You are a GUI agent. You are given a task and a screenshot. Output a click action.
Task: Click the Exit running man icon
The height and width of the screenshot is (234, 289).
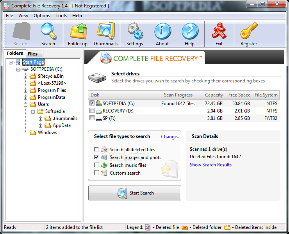[219, 30]
